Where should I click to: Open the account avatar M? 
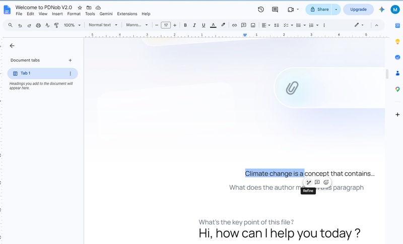[x=395, y=10]
